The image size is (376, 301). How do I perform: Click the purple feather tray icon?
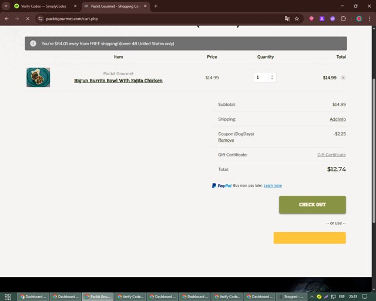(x=326, y=297)
